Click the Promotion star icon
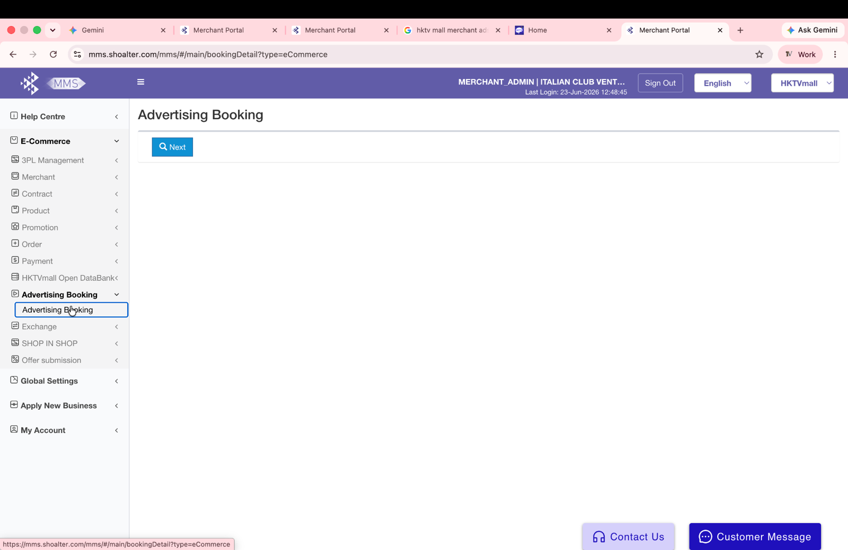This screenshot has height=550, width=848. coord(15,227)
